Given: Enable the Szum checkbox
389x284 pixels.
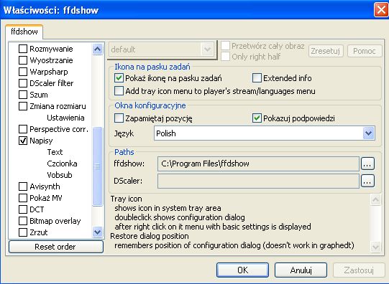Looking at the screenshot, I should (x=23, y=95).
